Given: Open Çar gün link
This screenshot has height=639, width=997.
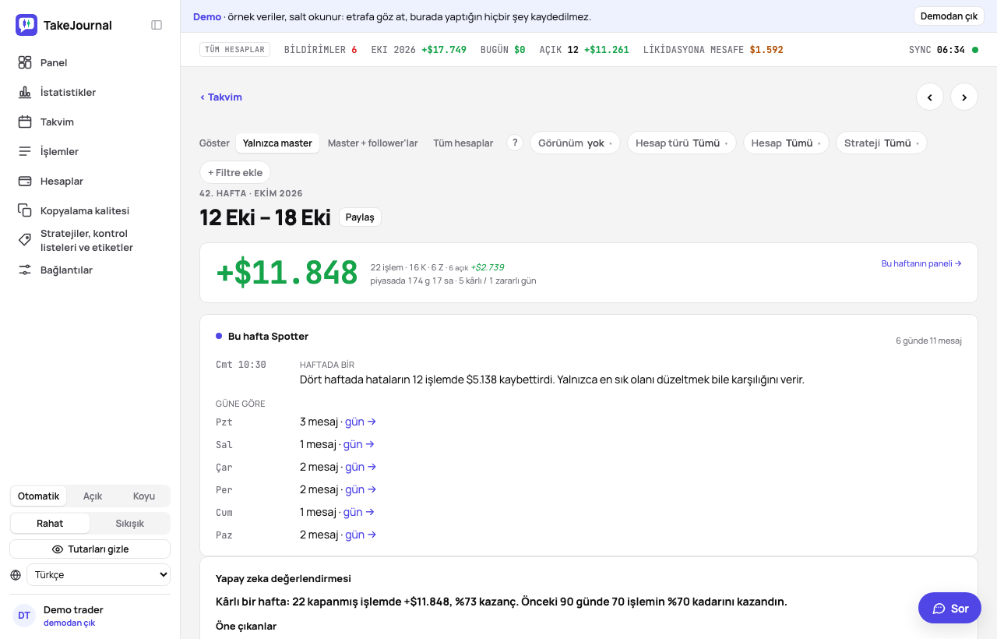Looking at the screenshot, I should point(361,467).
